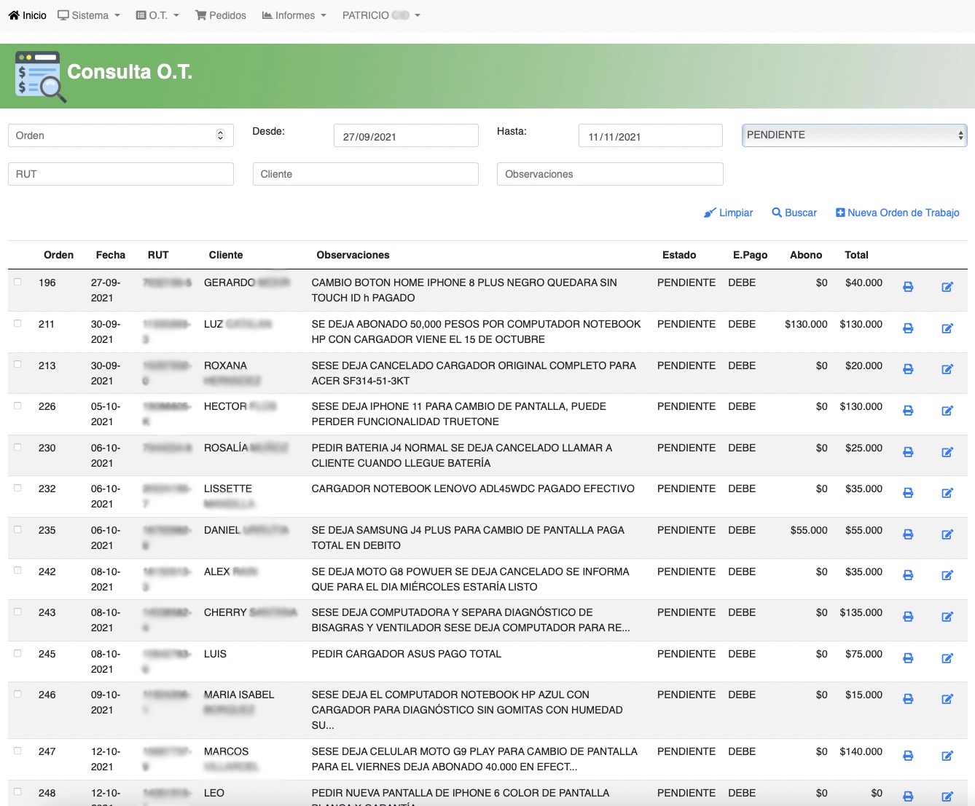Print order 213 using its printer icon
The image size is (975, 806).
tap(908, 369)
